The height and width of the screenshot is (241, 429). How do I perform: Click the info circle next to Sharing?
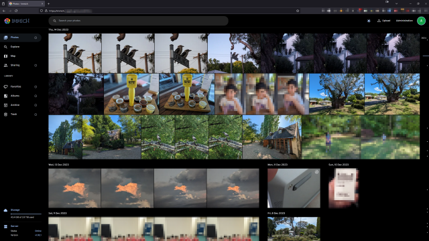[36, 66]
